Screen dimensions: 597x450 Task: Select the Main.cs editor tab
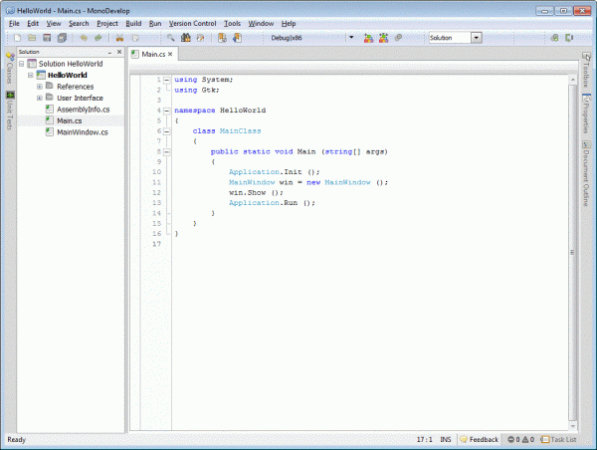(x=153, y=54)
